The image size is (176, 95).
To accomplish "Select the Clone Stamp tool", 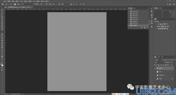I will [x=2, y=34].
